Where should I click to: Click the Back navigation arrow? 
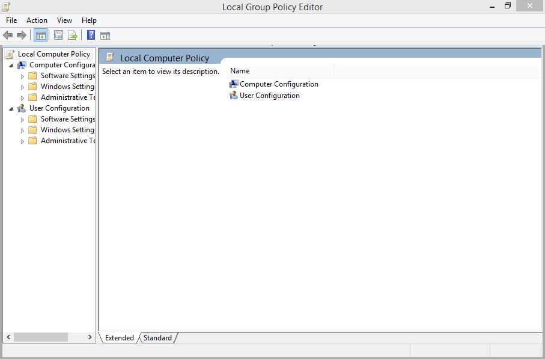(x=8, y=35)
